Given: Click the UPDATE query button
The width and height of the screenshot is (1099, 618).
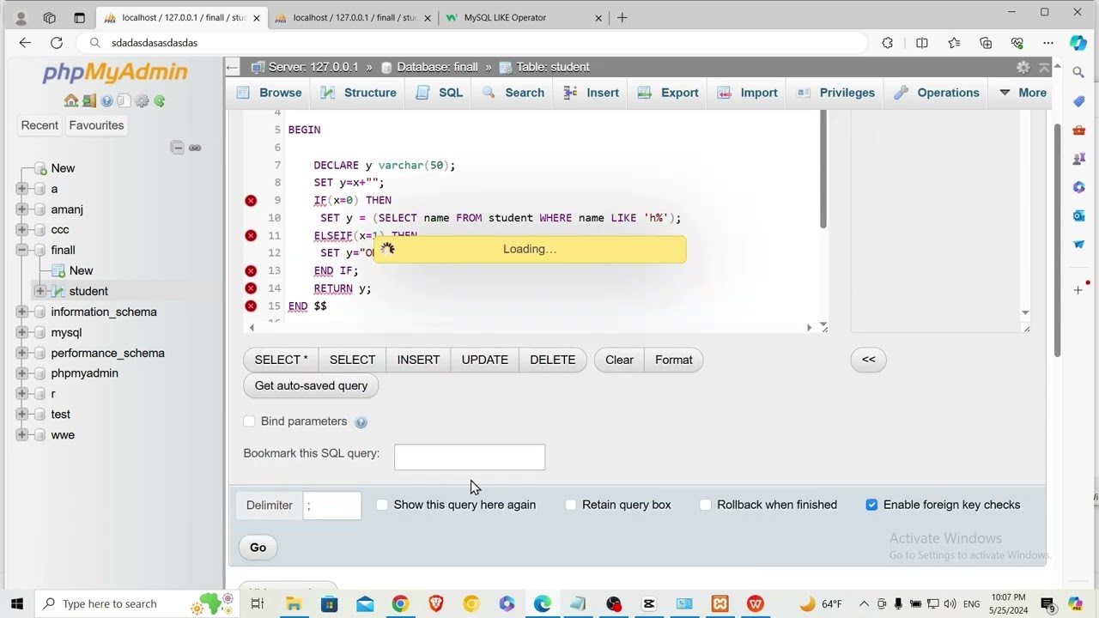Looking at the screenshot, I should pyautogui.click(x=484, y=360).
